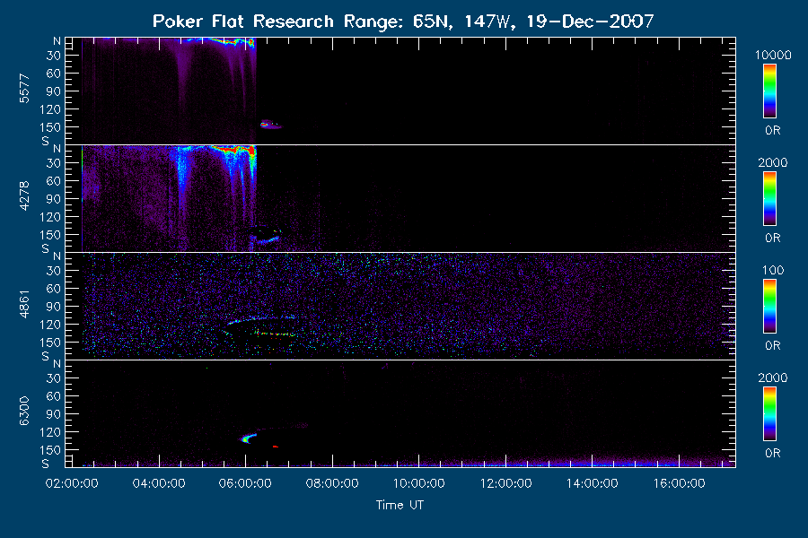This screenshot has width=808, height=538.
Task: Select the 02:00:00 time axis label
Action: 72,483
